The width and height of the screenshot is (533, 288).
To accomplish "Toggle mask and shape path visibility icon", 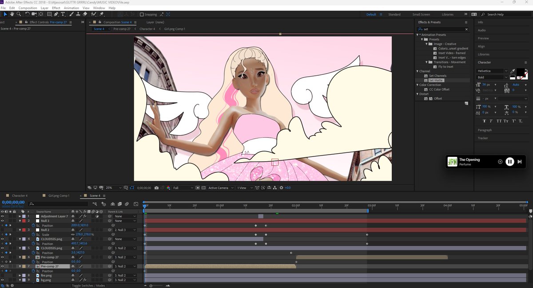I will (132, 188).
